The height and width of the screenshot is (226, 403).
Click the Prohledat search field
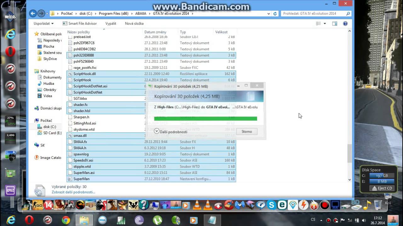coord(316,13)
